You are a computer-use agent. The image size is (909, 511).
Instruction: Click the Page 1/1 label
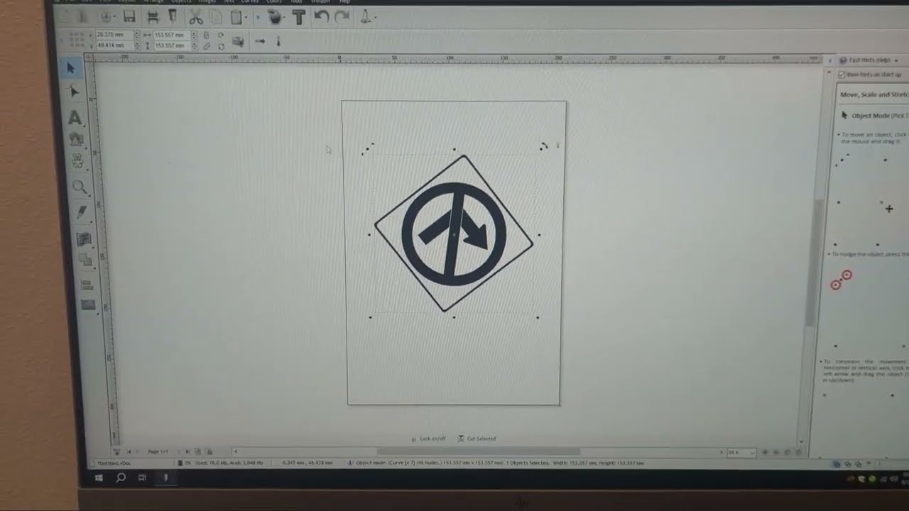[158, 451]
